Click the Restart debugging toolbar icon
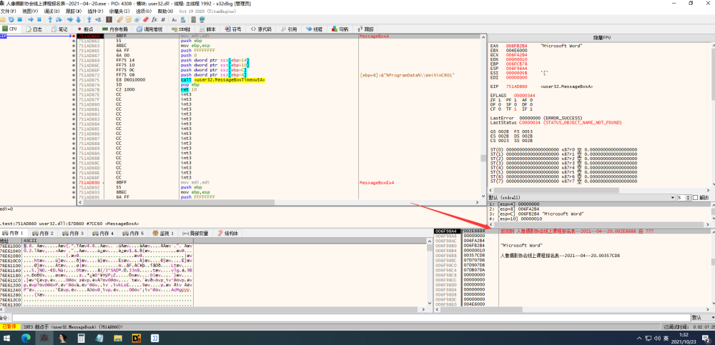Viewport: 715px width, 345px height. 11,19
